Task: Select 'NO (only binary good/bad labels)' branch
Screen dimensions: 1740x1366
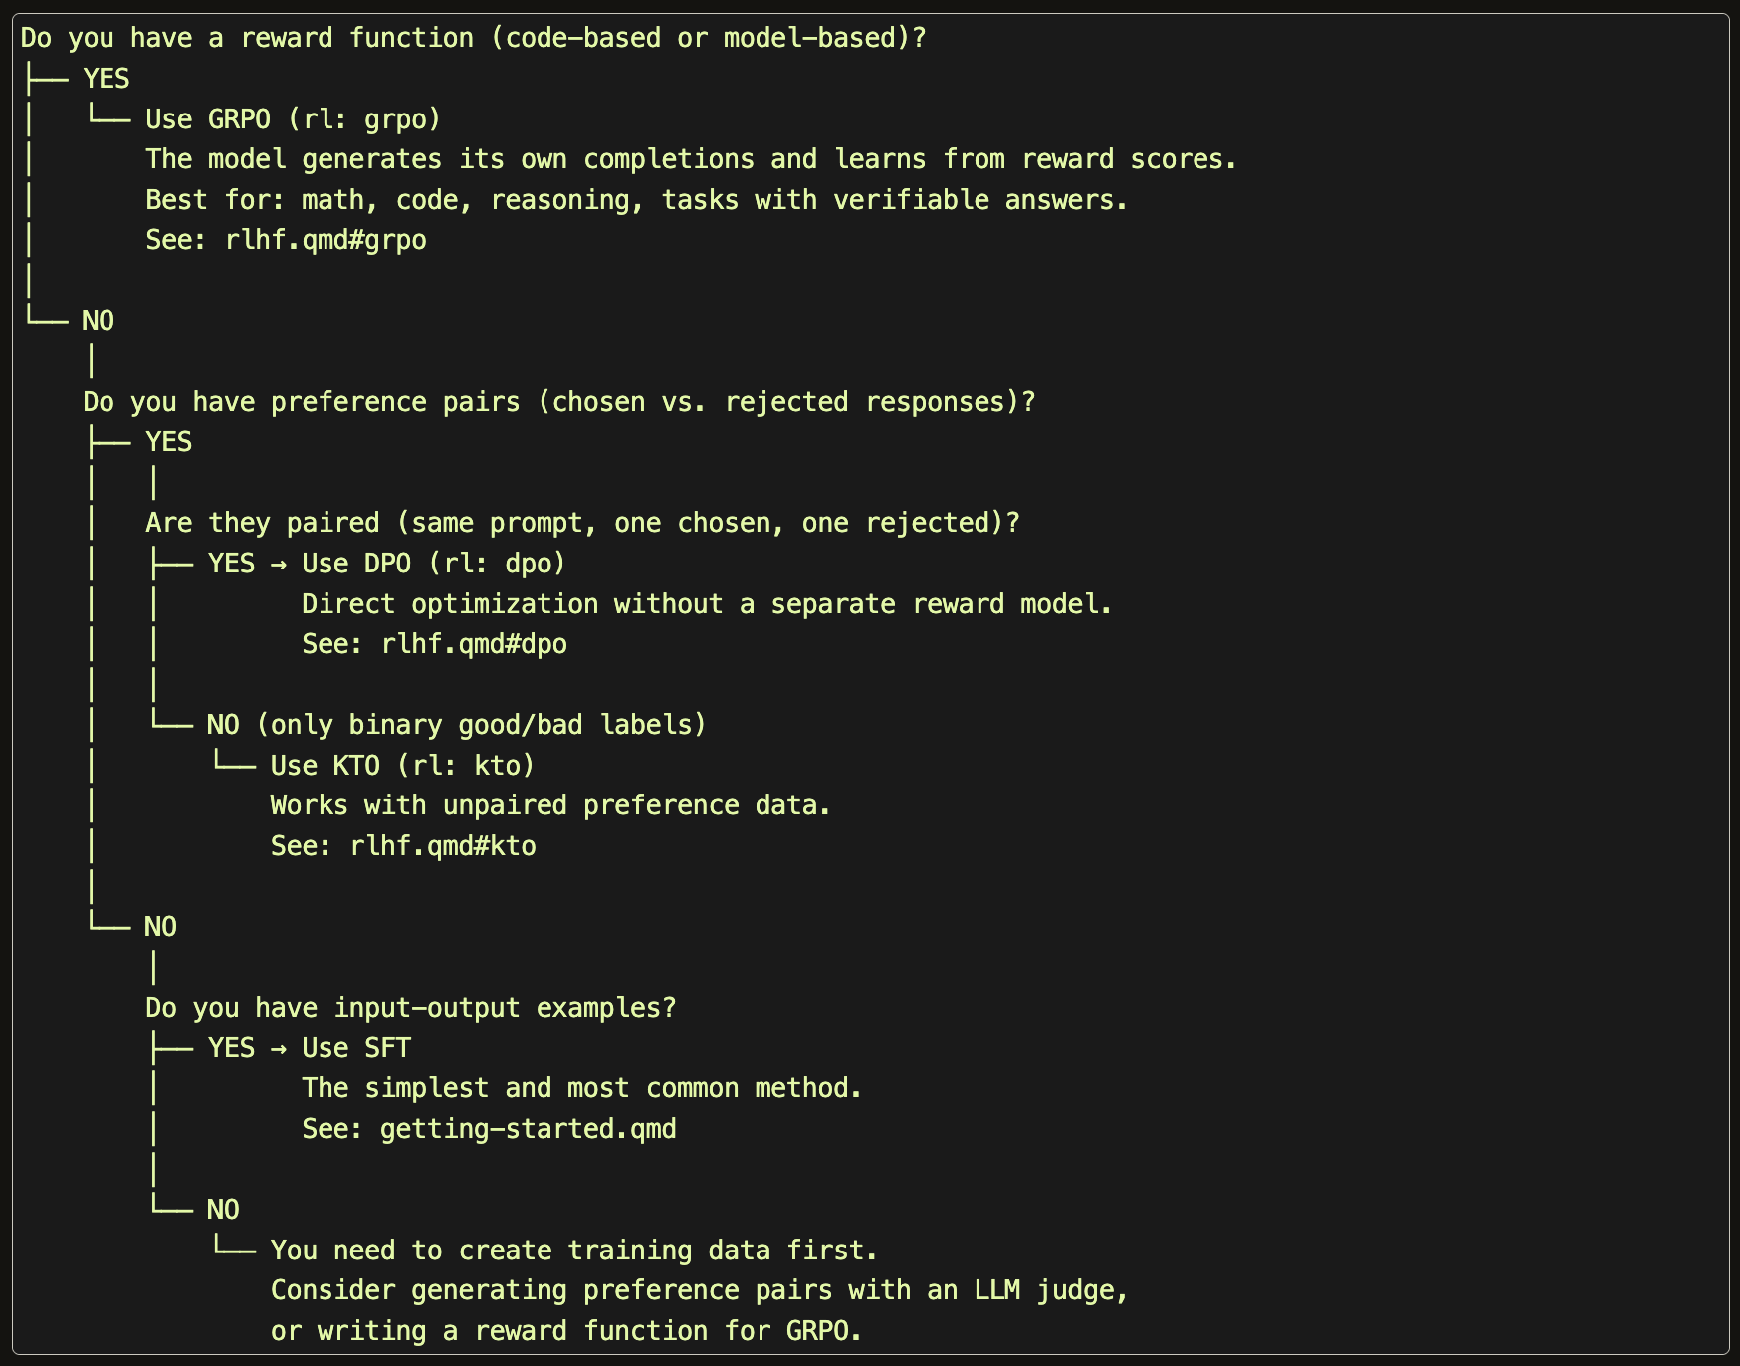Action: (x=457, y=725)
